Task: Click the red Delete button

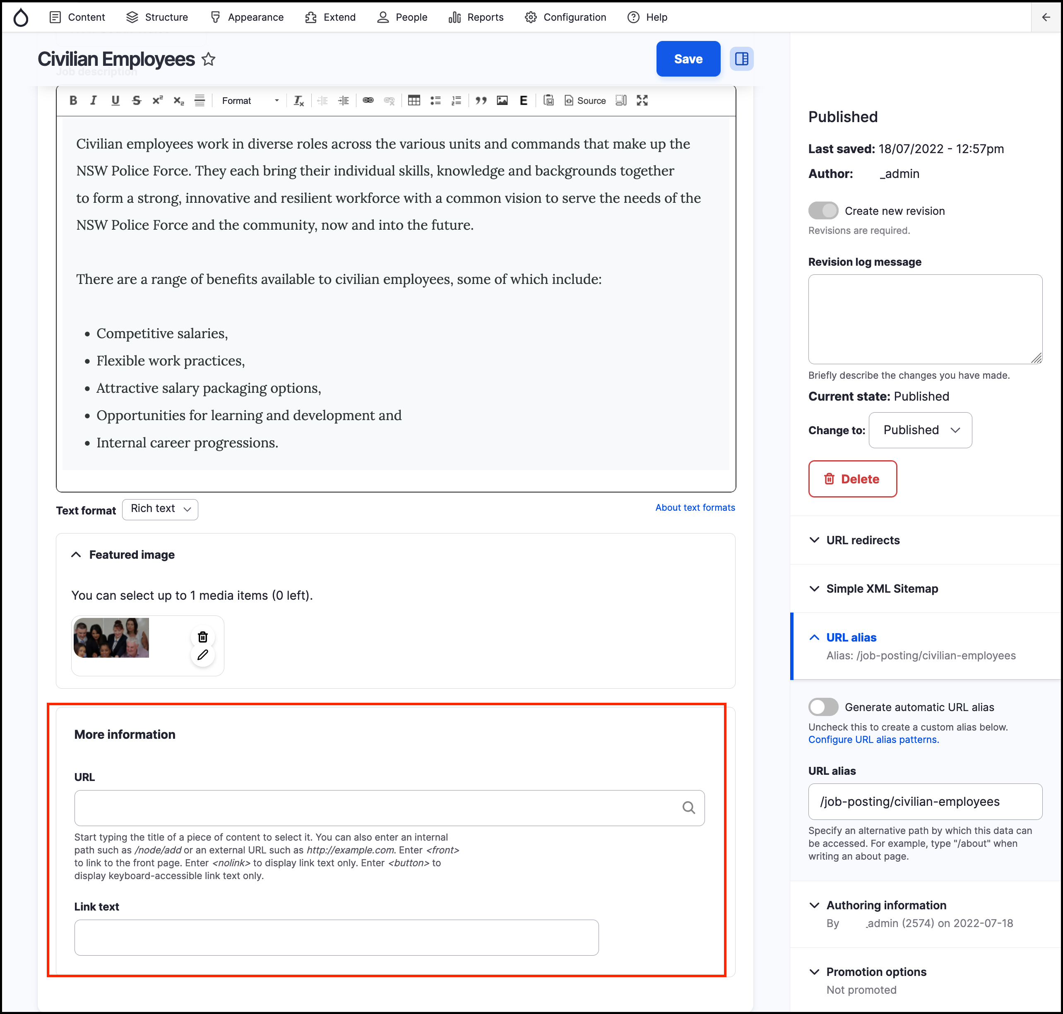Action: pyautogui.click(x=853, y=479)
